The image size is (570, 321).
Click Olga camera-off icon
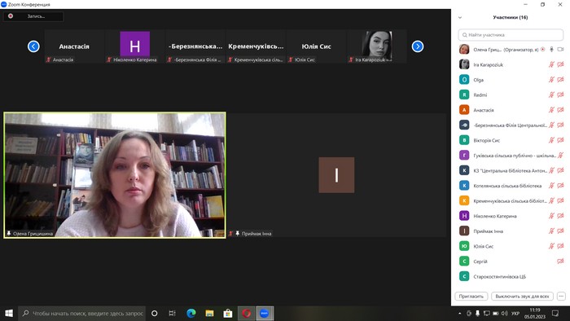560,80
